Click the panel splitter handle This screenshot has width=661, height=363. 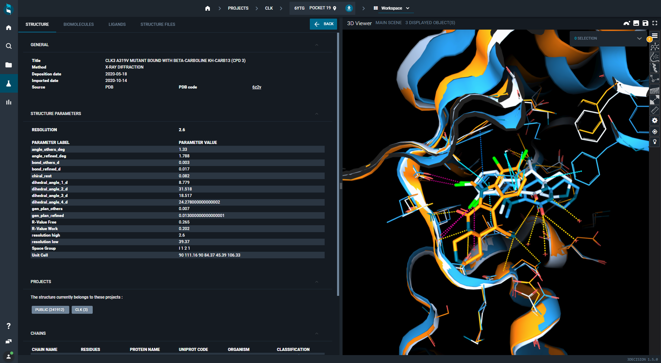341,186
